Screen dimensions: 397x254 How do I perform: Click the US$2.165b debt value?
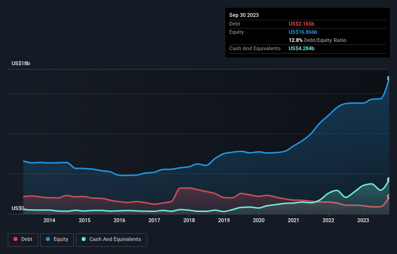301,24
